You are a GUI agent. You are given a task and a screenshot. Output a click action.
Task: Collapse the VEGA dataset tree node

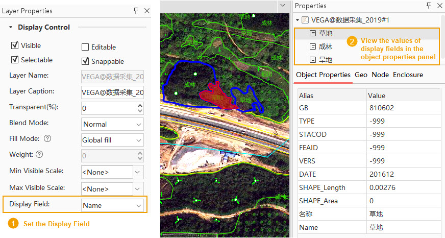pos(298,20)
